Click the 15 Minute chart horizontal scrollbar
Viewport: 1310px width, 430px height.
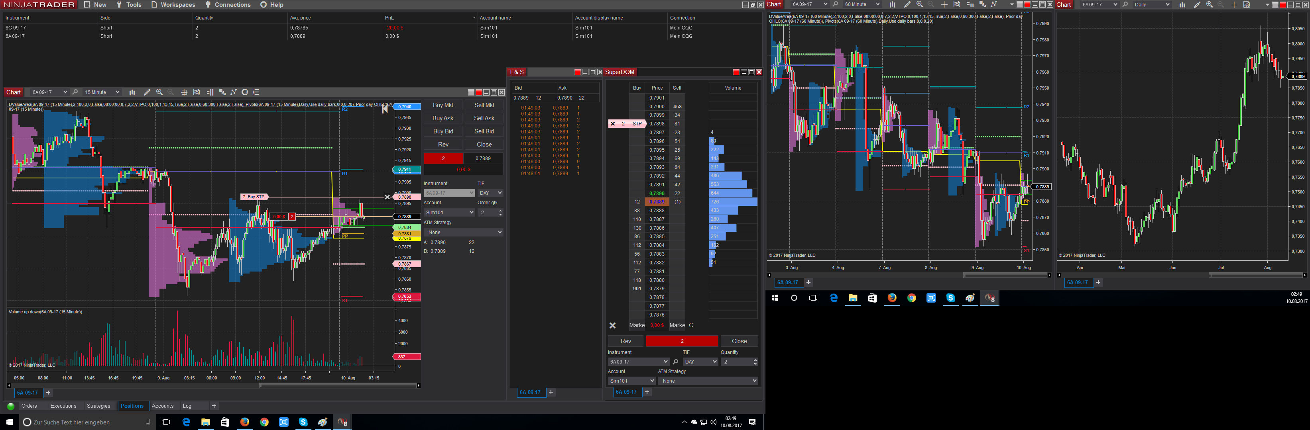tap(338, 385)
